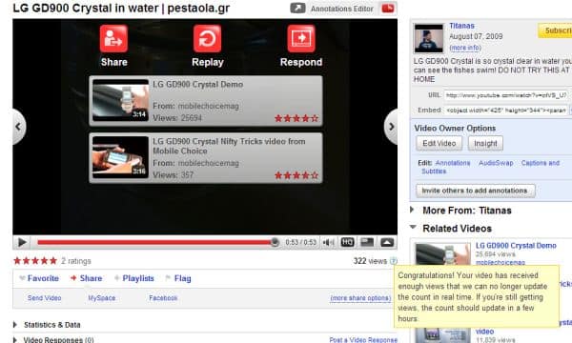Click Invite others to add annotations button
The image size is (572, 343).
coord(476,191)
